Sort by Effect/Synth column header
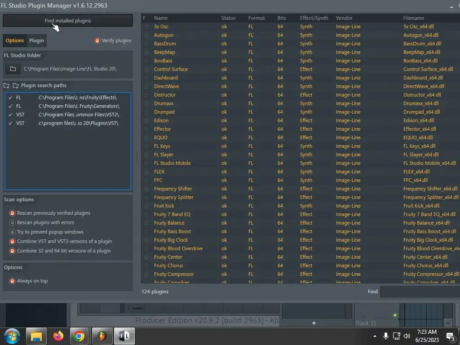The width and height of the screenshot is (460, 345). [314, 18]
